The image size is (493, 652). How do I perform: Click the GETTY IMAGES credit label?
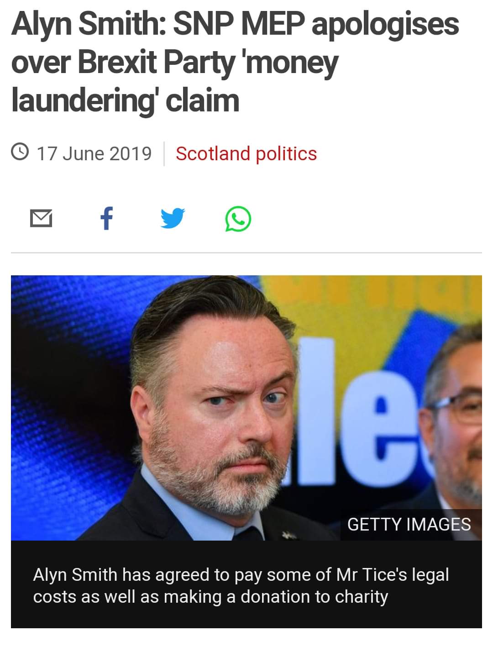409,524
